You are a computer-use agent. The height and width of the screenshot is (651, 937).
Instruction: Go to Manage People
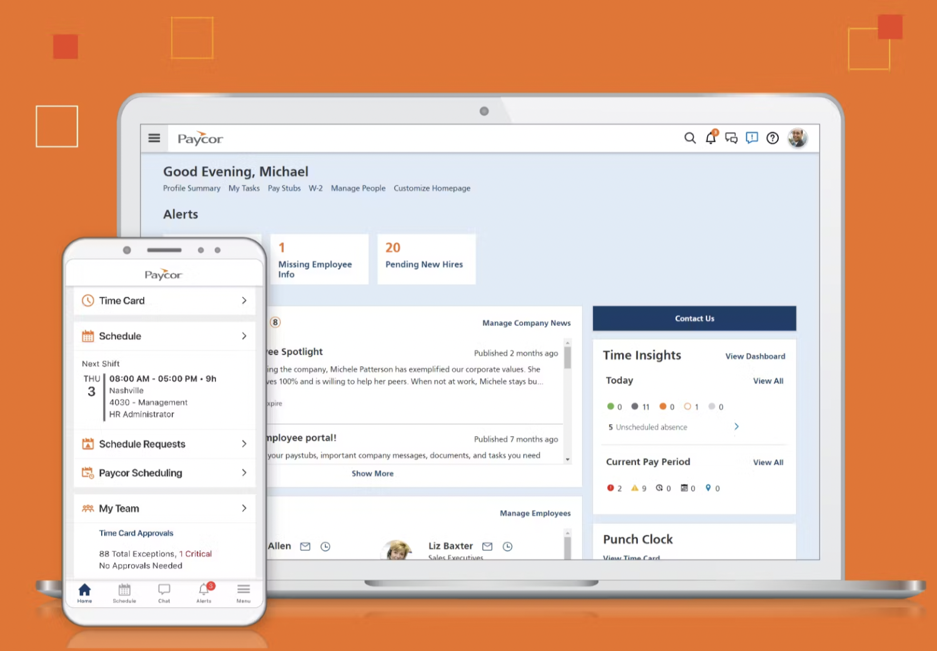358,188
